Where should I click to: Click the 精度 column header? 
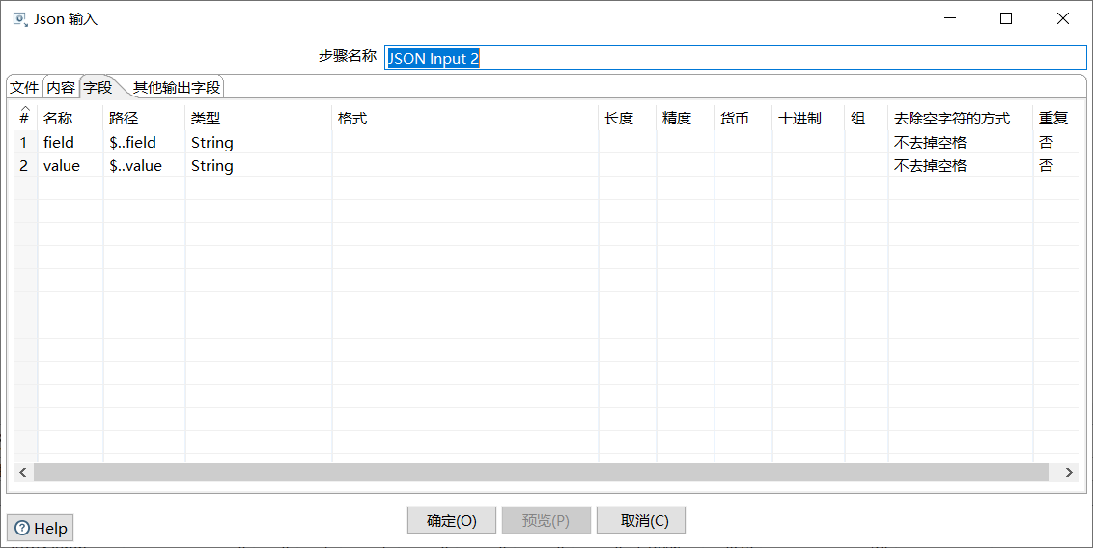(686, 119)
